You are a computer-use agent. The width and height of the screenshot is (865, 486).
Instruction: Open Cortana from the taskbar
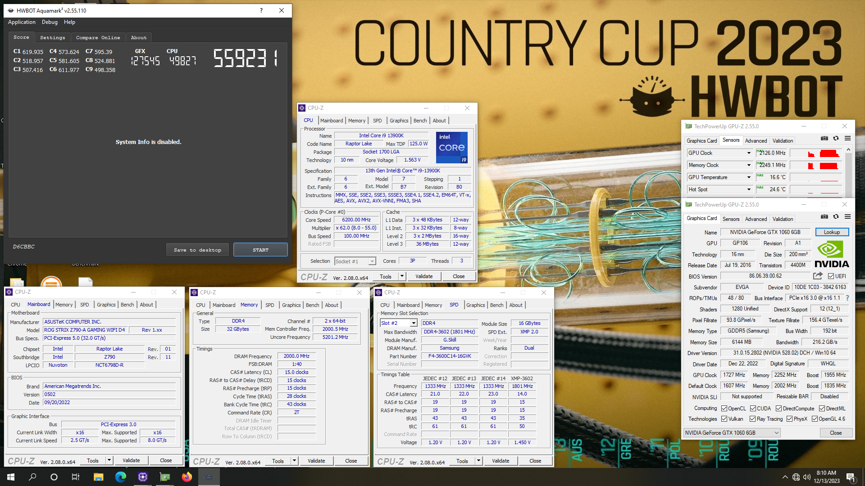(x=54, y=477)
